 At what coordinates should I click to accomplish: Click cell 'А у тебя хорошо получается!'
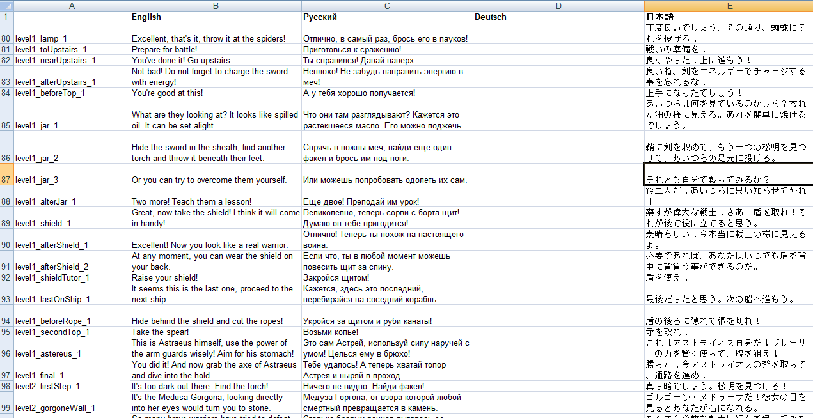pyautogui.click(x=387, y=93)
